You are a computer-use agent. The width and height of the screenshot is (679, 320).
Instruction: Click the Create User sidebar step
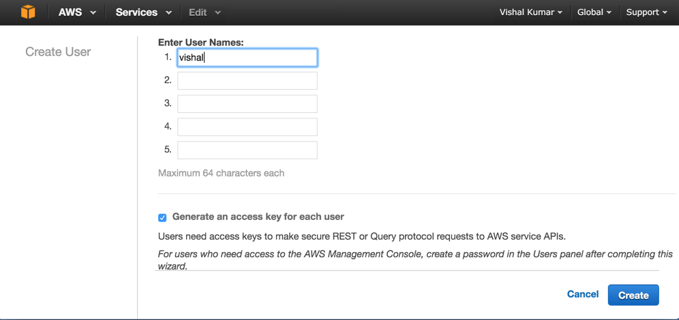(x=58, y=52)
